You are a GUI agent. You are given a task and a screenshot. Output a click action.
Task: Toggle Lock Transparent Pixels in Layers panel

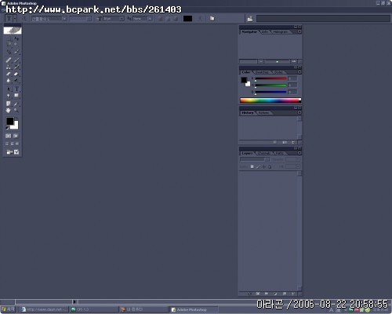point(252,166)
